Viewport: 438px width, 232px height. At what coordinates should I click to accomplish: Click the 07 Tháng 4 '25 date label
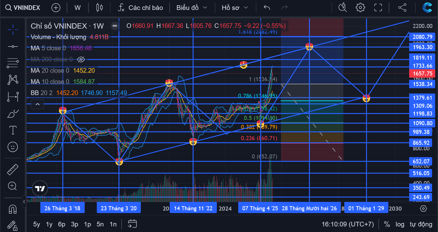[x=260, y=208]
